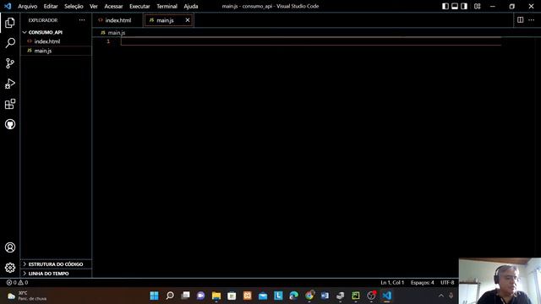Open Microsoft Word from taskbar

(325, 296)
